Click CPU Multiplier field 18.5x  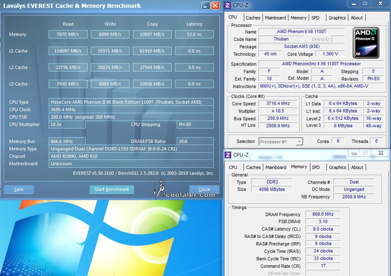67,124
